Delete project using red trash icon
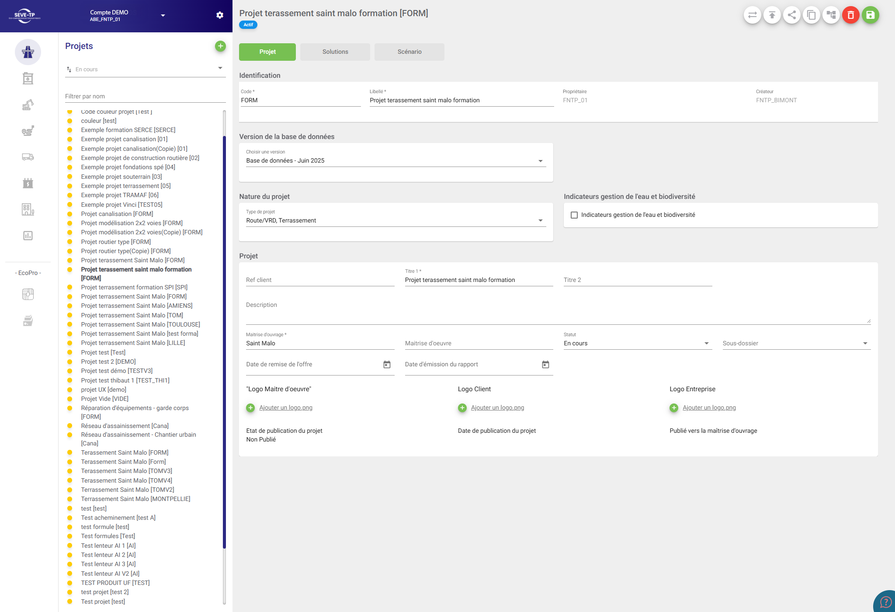Image resolution: width=895 pixels, height=612 pixels. pos(850,15)
